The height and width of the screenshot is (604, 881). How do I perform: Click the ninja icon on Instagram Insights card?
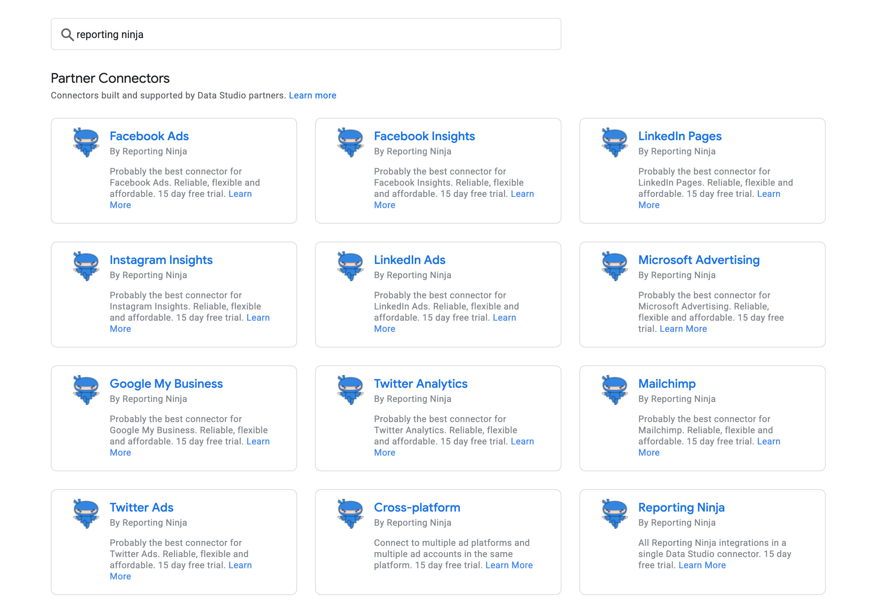[86, 266]
